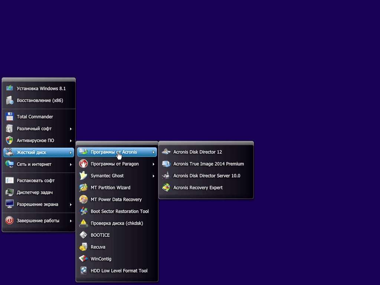Screen dimensions: 380x285
Task: Launch MT Power Data Recovery entry
Action: pyautogui.click(x=117, y=199)
